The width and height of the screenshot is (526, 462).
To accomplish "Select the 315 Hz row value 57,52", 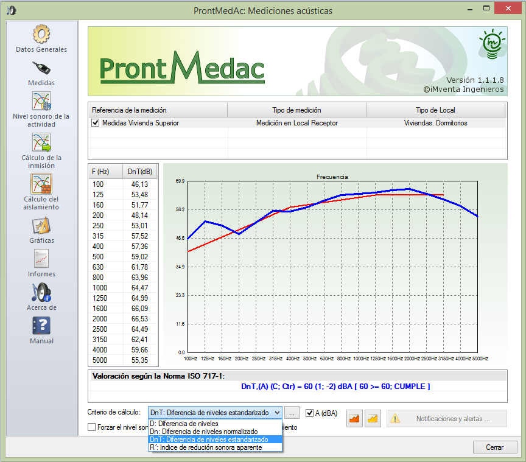I will (x=139, y=236).
